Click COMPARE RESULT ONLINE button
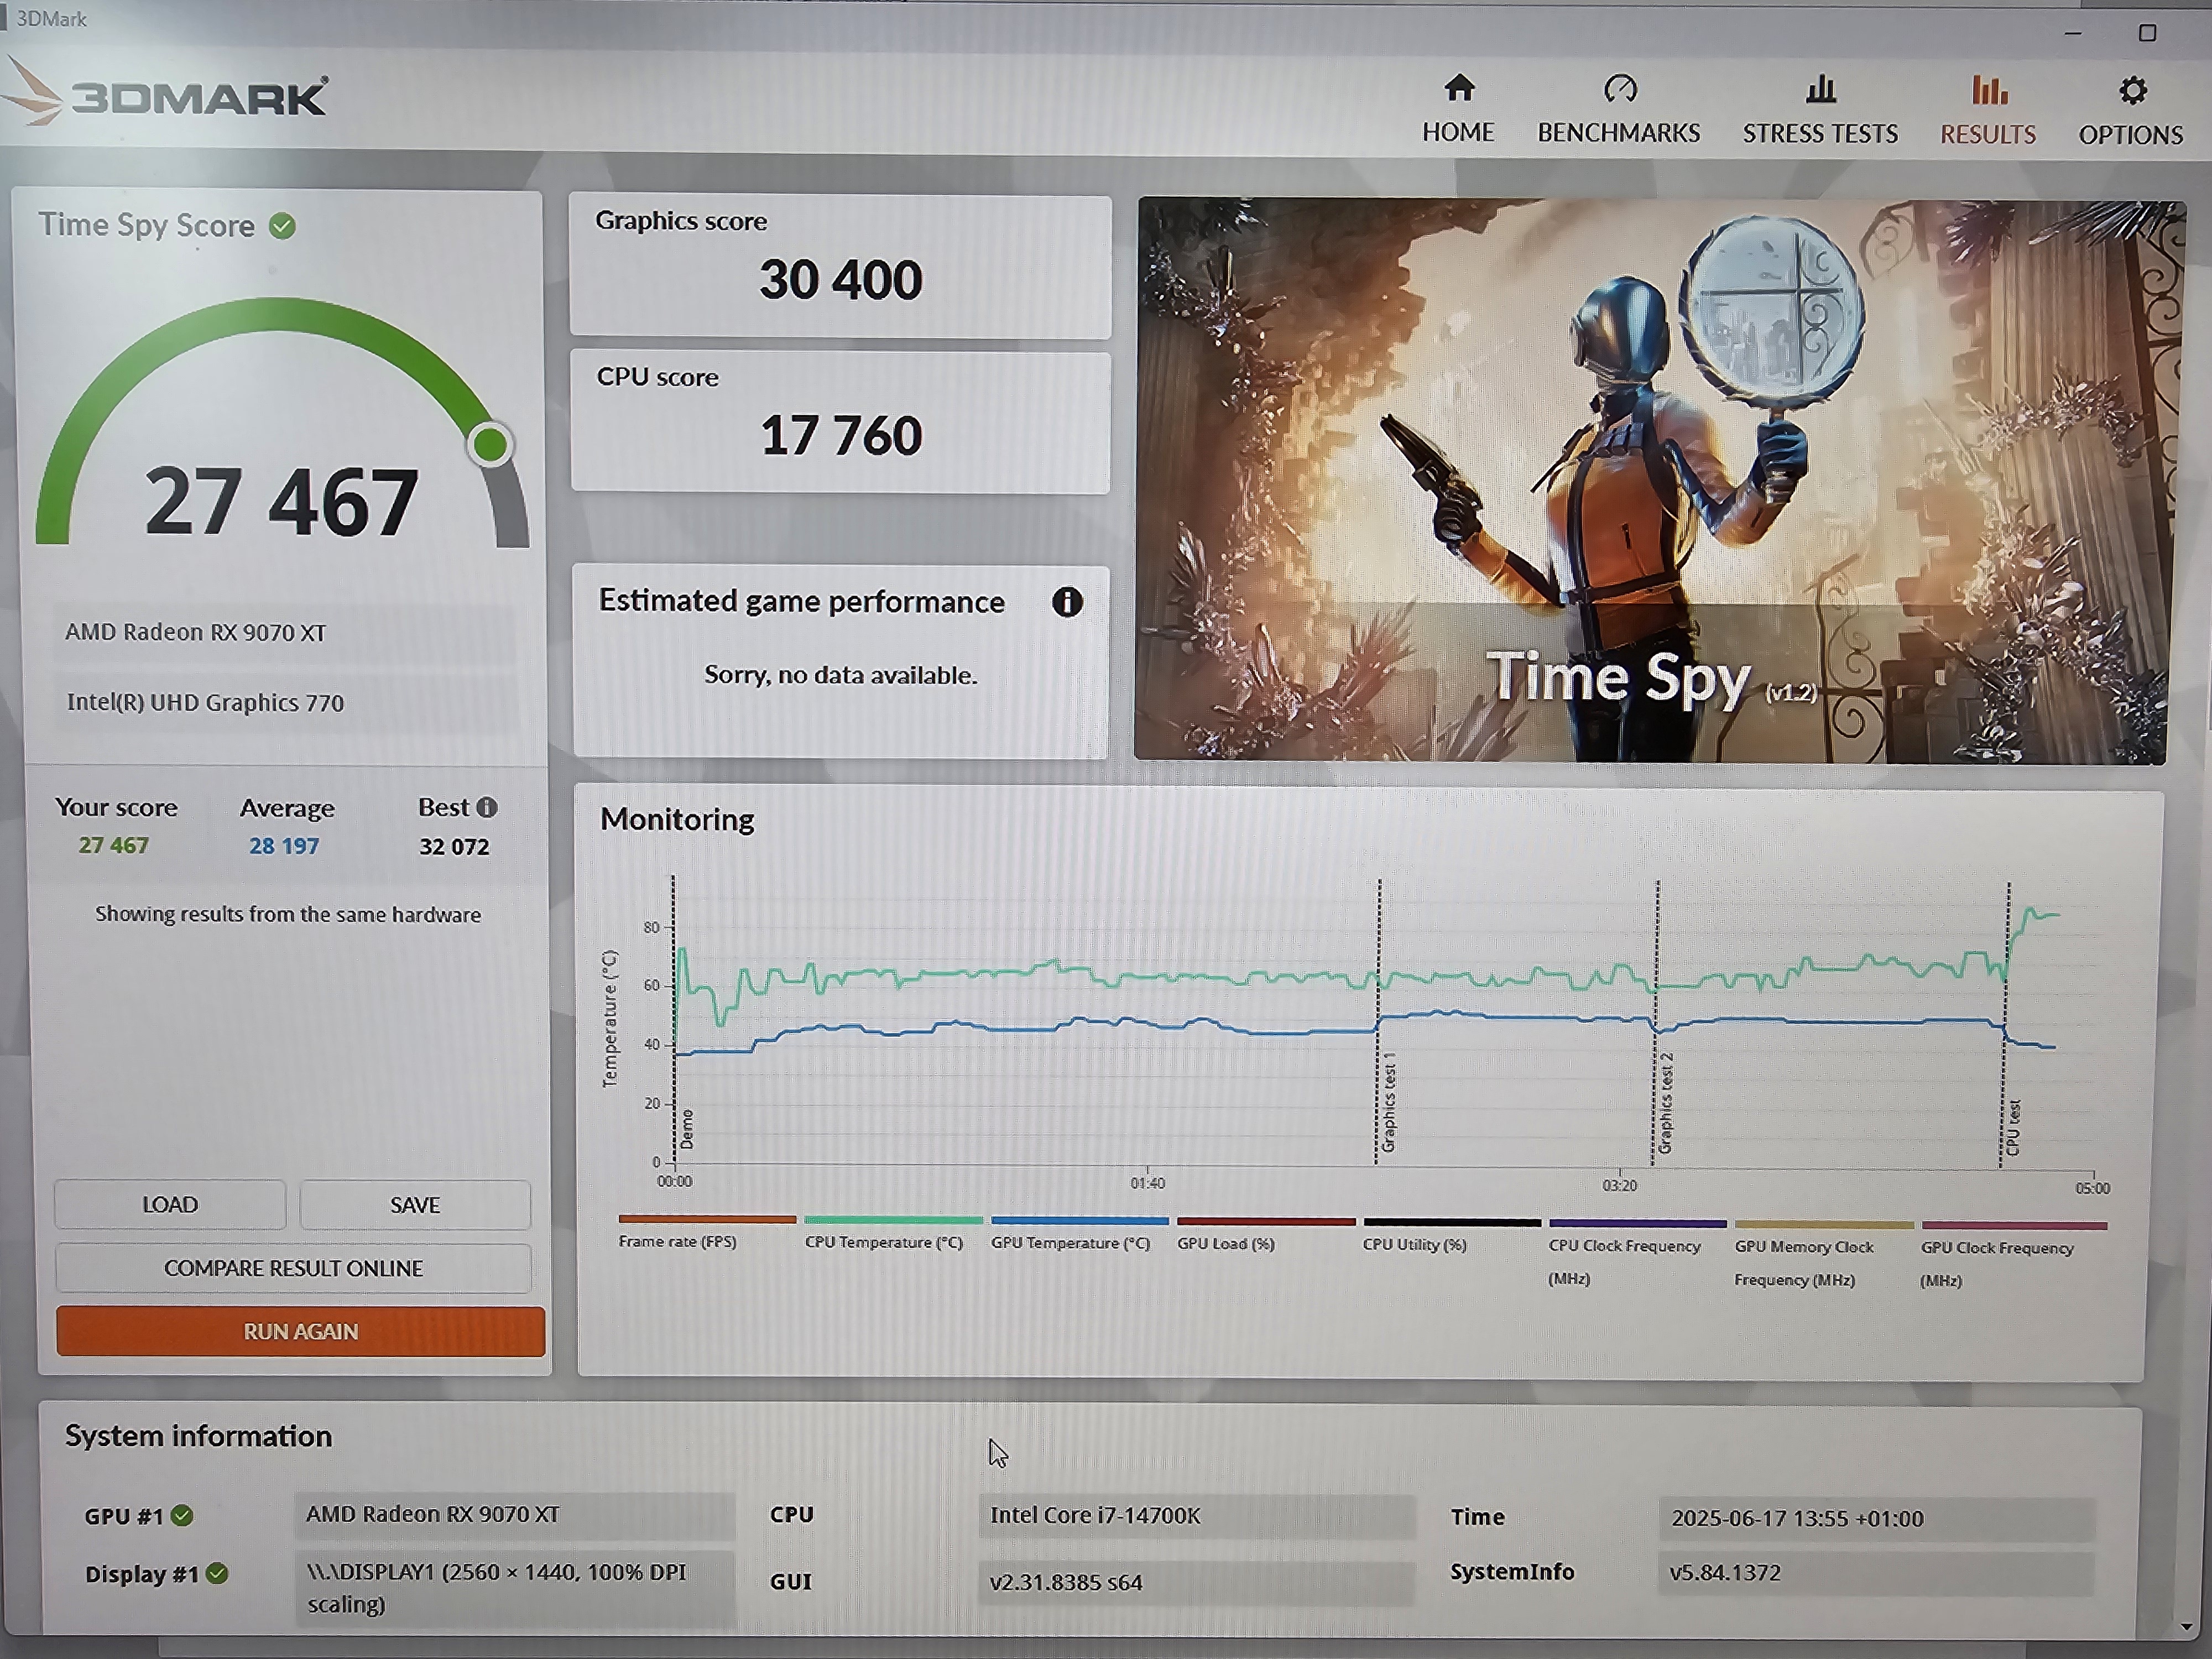2212x1659 pixels. pos(293,1268)
